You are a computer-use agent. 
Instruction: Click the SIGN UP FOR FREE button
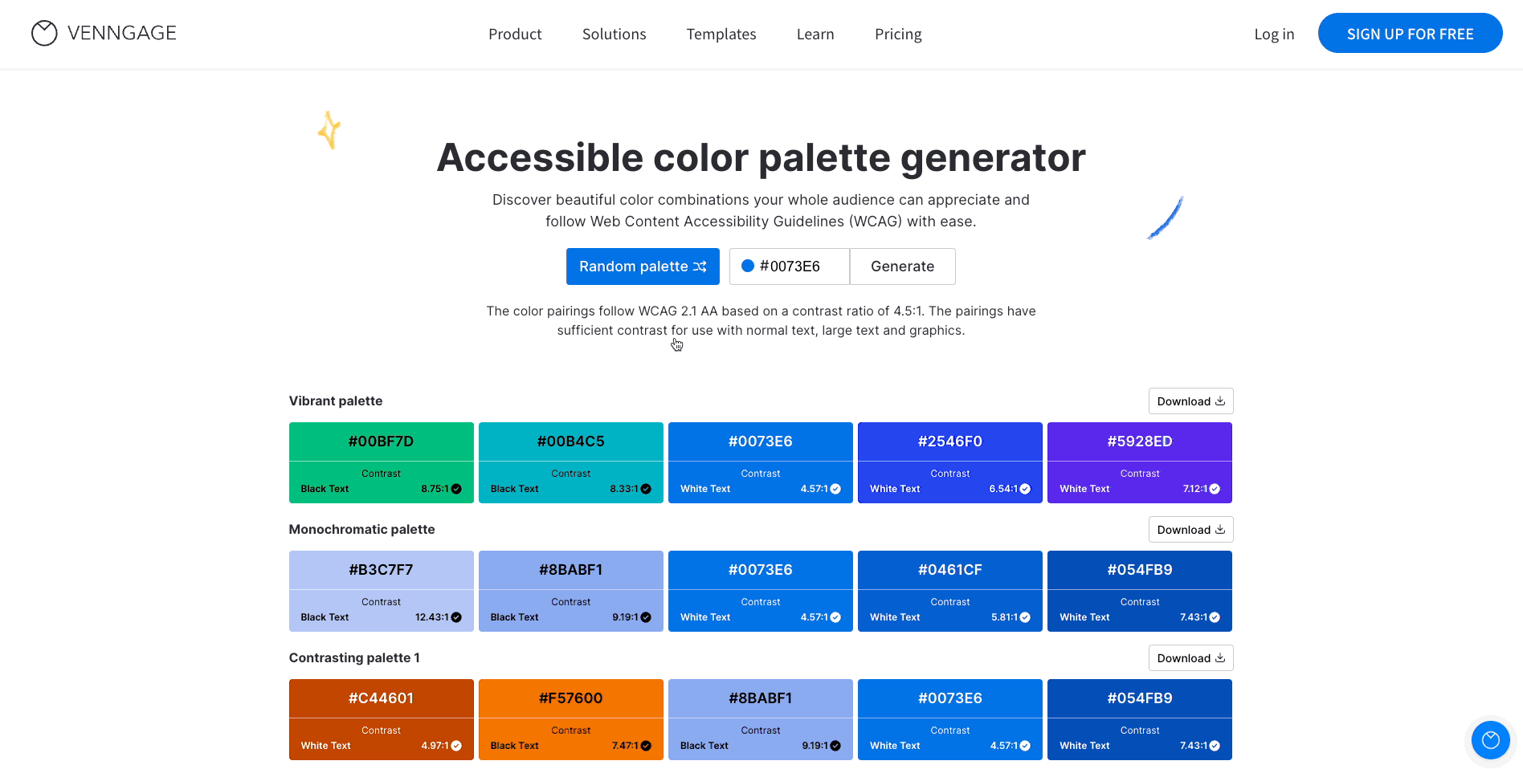1410,33
